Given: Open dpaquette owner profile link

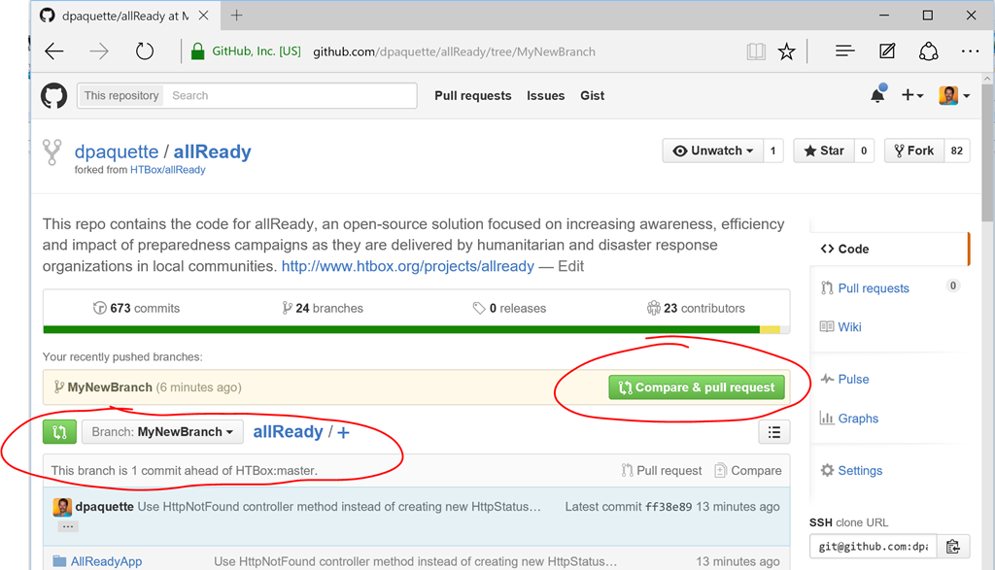Looking at the screenshot, I should coord(117,151).
